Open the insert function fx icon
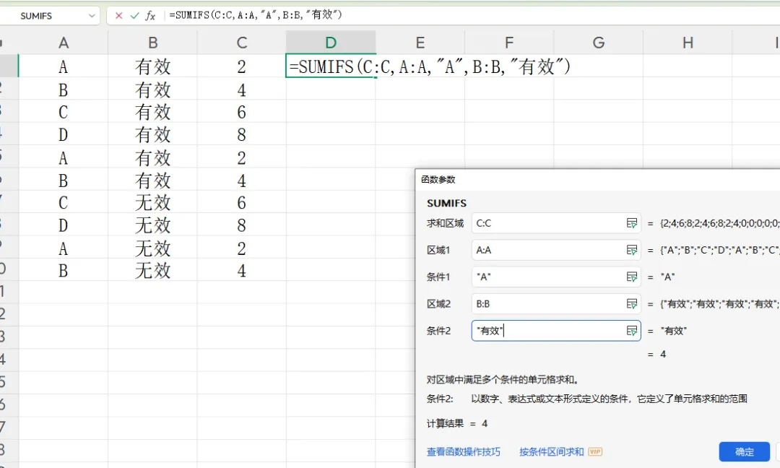Image resolution: width=780 pixels, height=468 pixels. [150, 15]
